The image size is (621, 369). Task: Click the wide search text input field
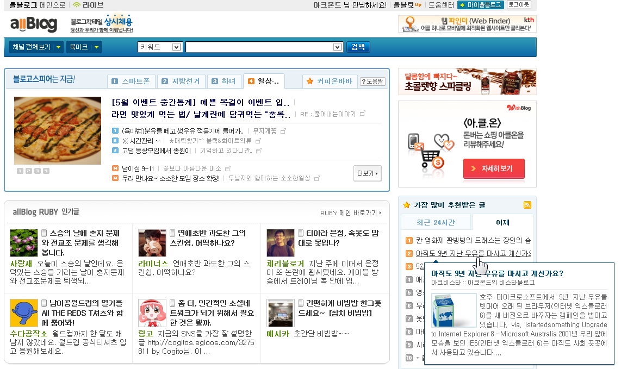point(259,47)
